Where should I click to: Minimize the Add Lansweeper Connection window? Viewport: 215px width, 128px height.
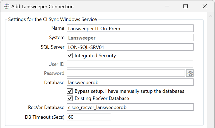pos(167,6)
